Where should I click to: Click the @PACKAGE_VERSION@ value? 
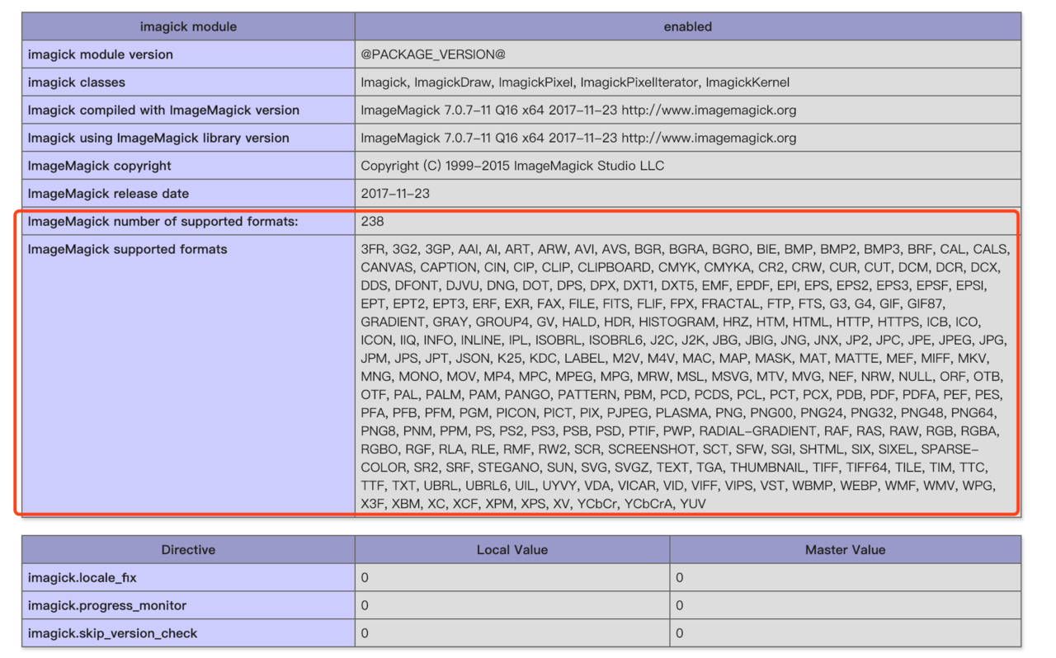tap(433, 54)
